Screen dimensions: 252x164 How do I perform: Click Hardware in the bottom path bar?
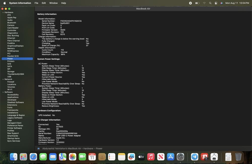88,149
